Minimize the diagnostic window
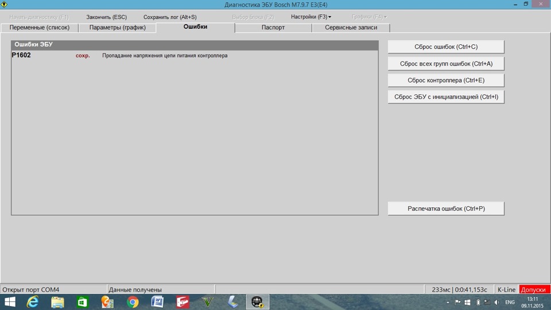The image size is (551, 310). tap(515, 4)
